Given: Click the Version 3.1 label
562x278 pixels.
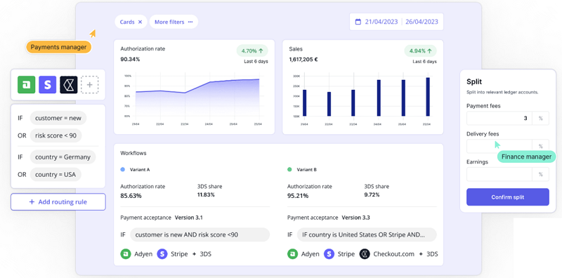Looking at the screenshot, I should 188,218.
